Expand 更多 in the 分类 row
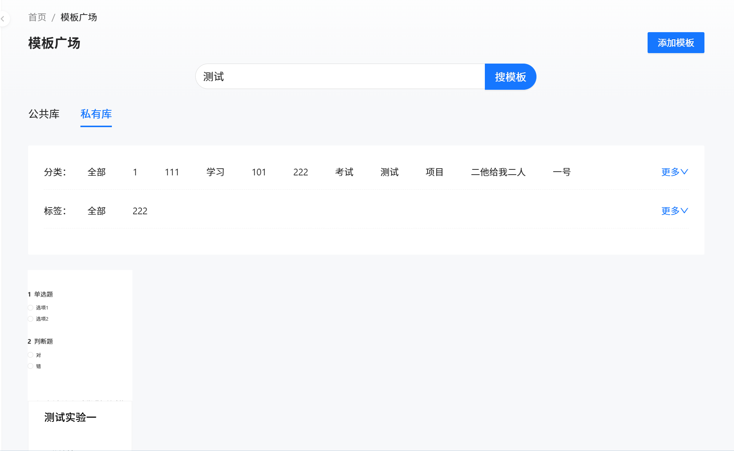This screenshot has width=734, height=451. click(x=674, y=172)
